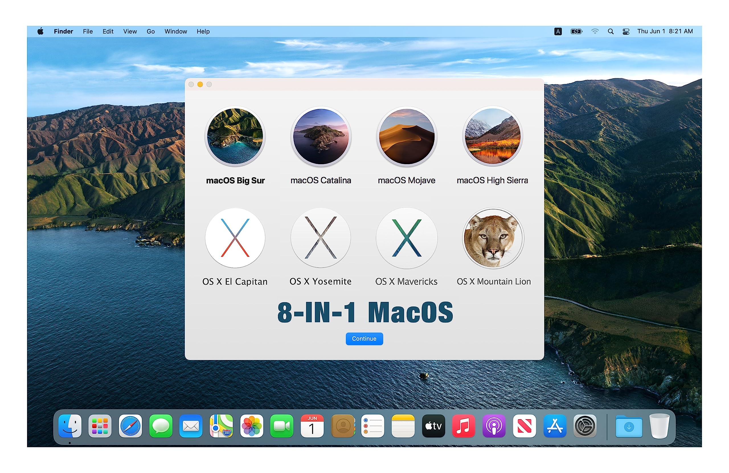Open the App Store from the Dock
Image resolution: width=729 pixels, height=473 pixels.
555,426
